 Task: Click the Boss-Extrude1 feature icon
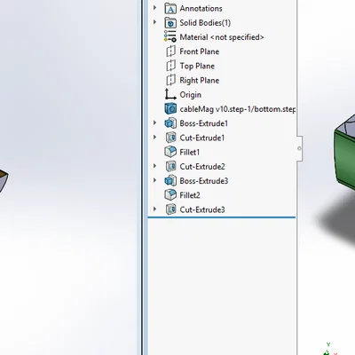click(x=170, y=123)
